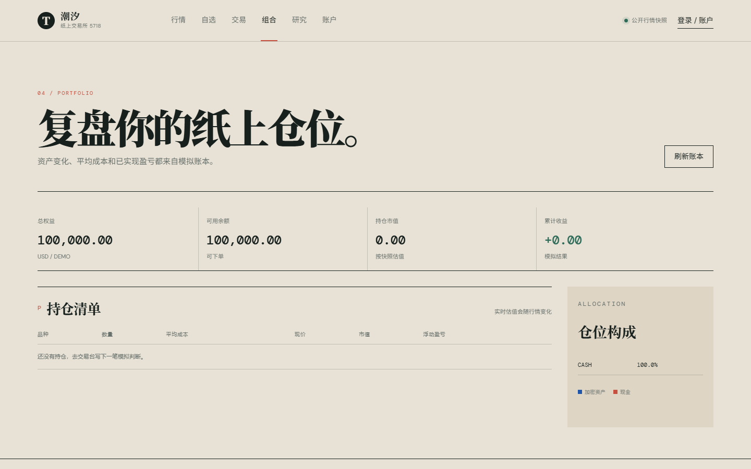Click the 累计收益 value +0.00

(563, 240)
